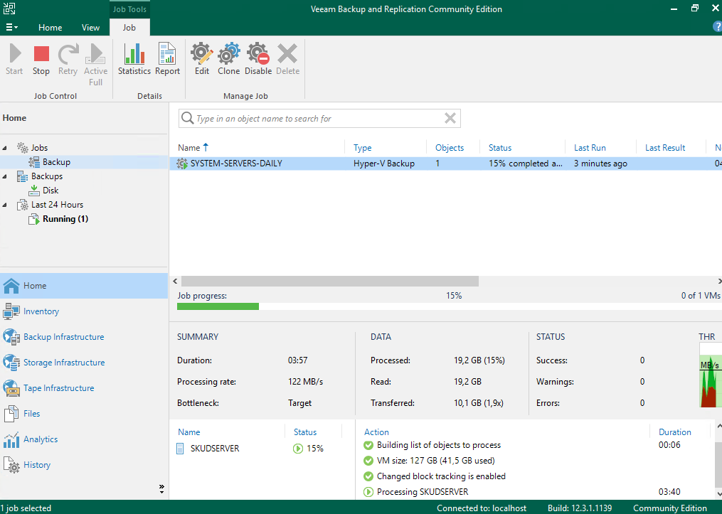Open Backup Infrastructure in the sidebar
The image size is (722, 514).
[63, 337]
